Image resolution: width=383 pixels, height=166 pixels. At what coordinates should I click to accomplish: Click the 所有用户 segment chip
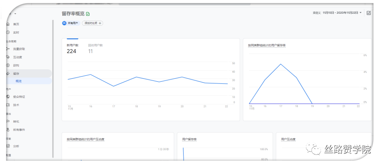[71, 23]
